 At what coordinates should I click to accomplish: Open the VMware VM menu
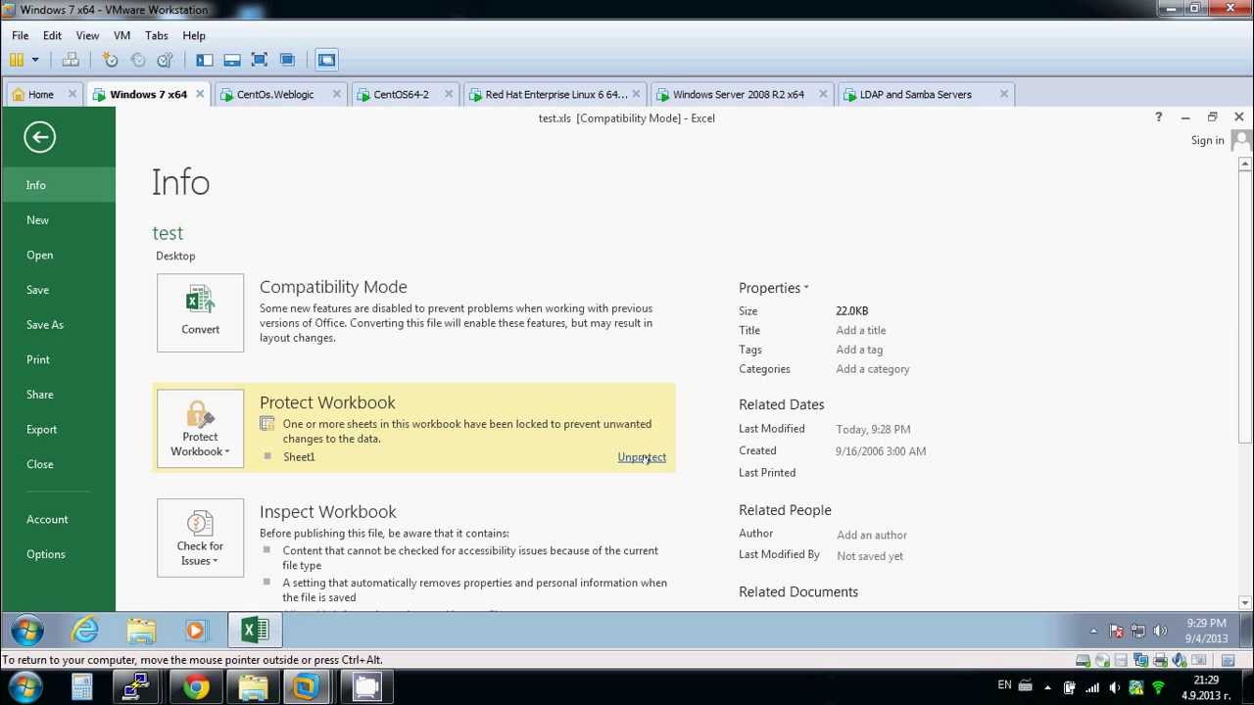[121, 35]
